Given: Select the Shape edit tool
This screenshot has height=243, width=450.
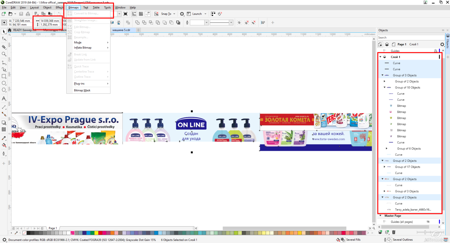Looking at the screenshot, I should (x=4, y=39).
